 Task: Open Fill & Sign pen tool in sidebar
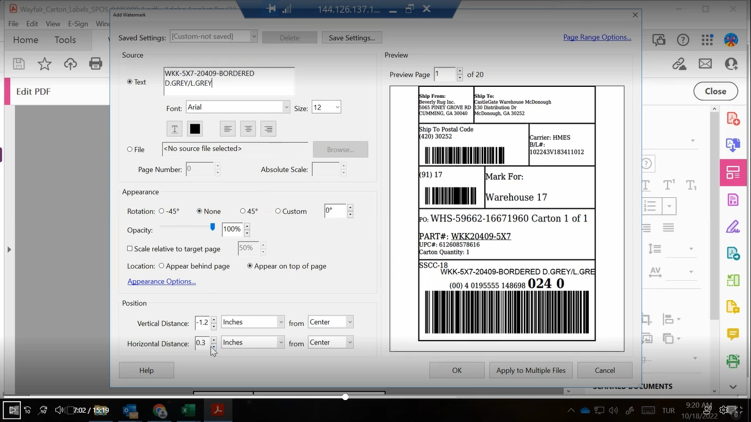733,226
